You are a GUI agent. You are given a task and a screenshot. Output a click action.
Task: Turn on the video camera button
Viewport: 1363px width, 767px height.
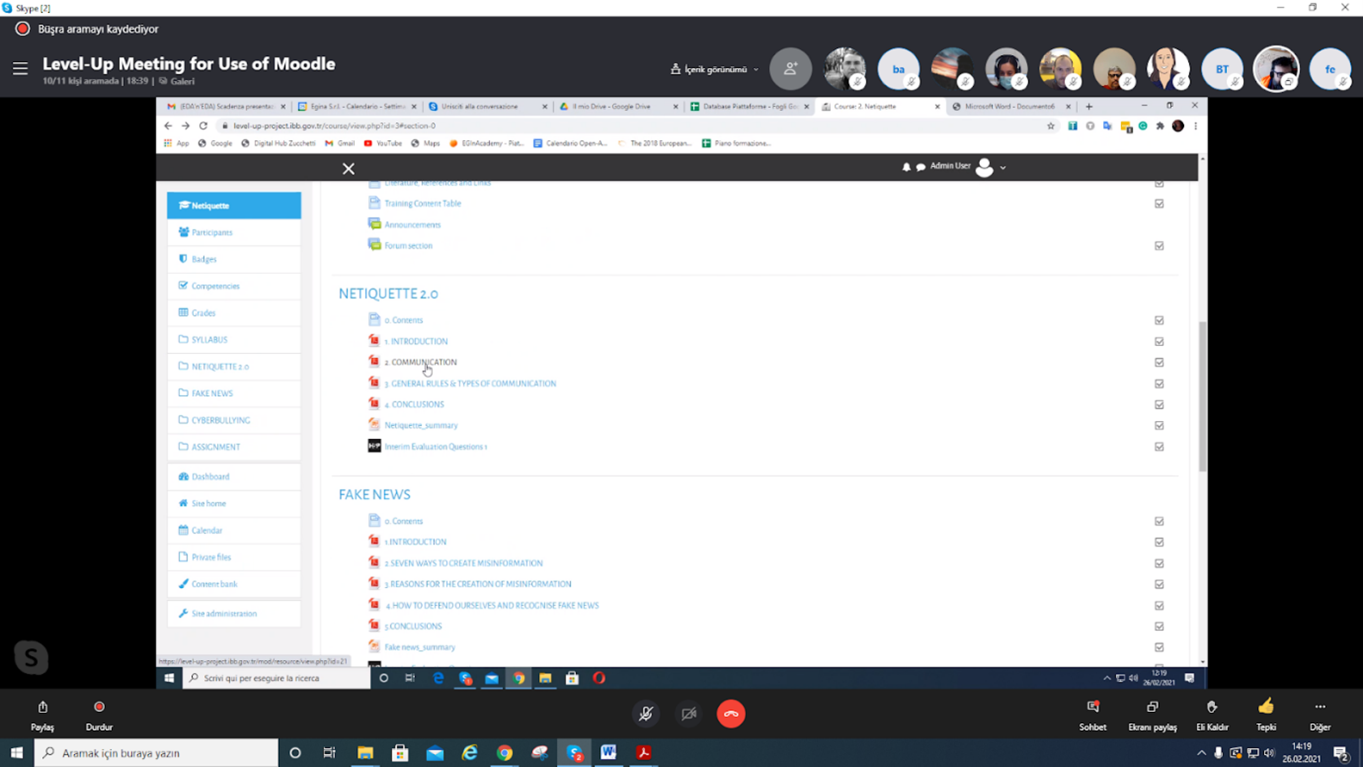pyautogui.click(x=688, y=714)
